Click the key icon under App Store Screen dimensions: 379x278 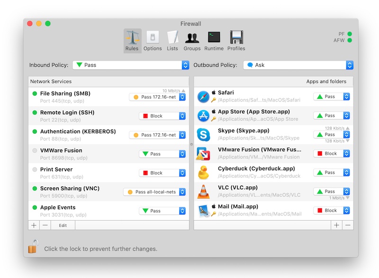[x=214, y=119]
